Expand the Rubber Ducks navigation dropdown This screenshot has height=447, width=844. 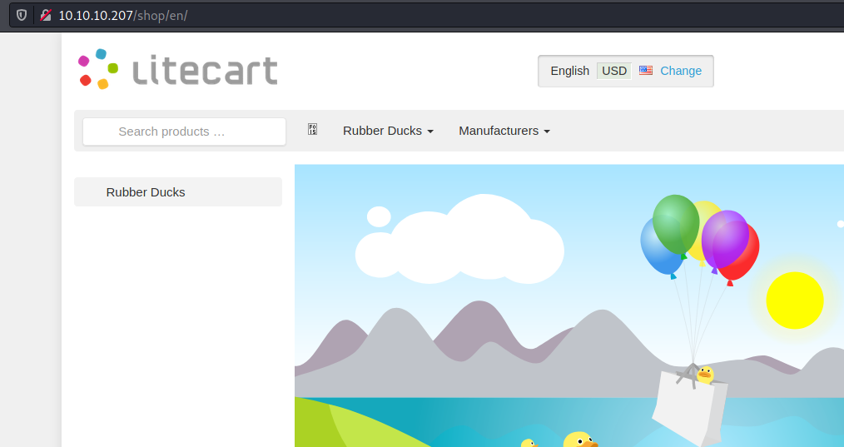tap(388, 131)
